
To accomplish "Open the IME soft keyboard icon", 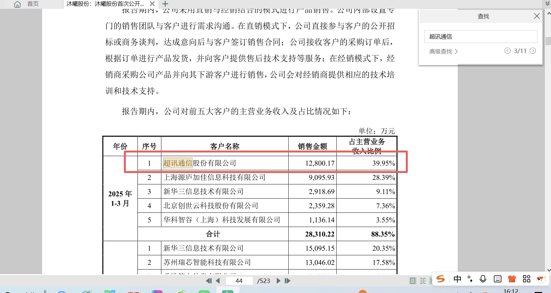I will [498, 279].
